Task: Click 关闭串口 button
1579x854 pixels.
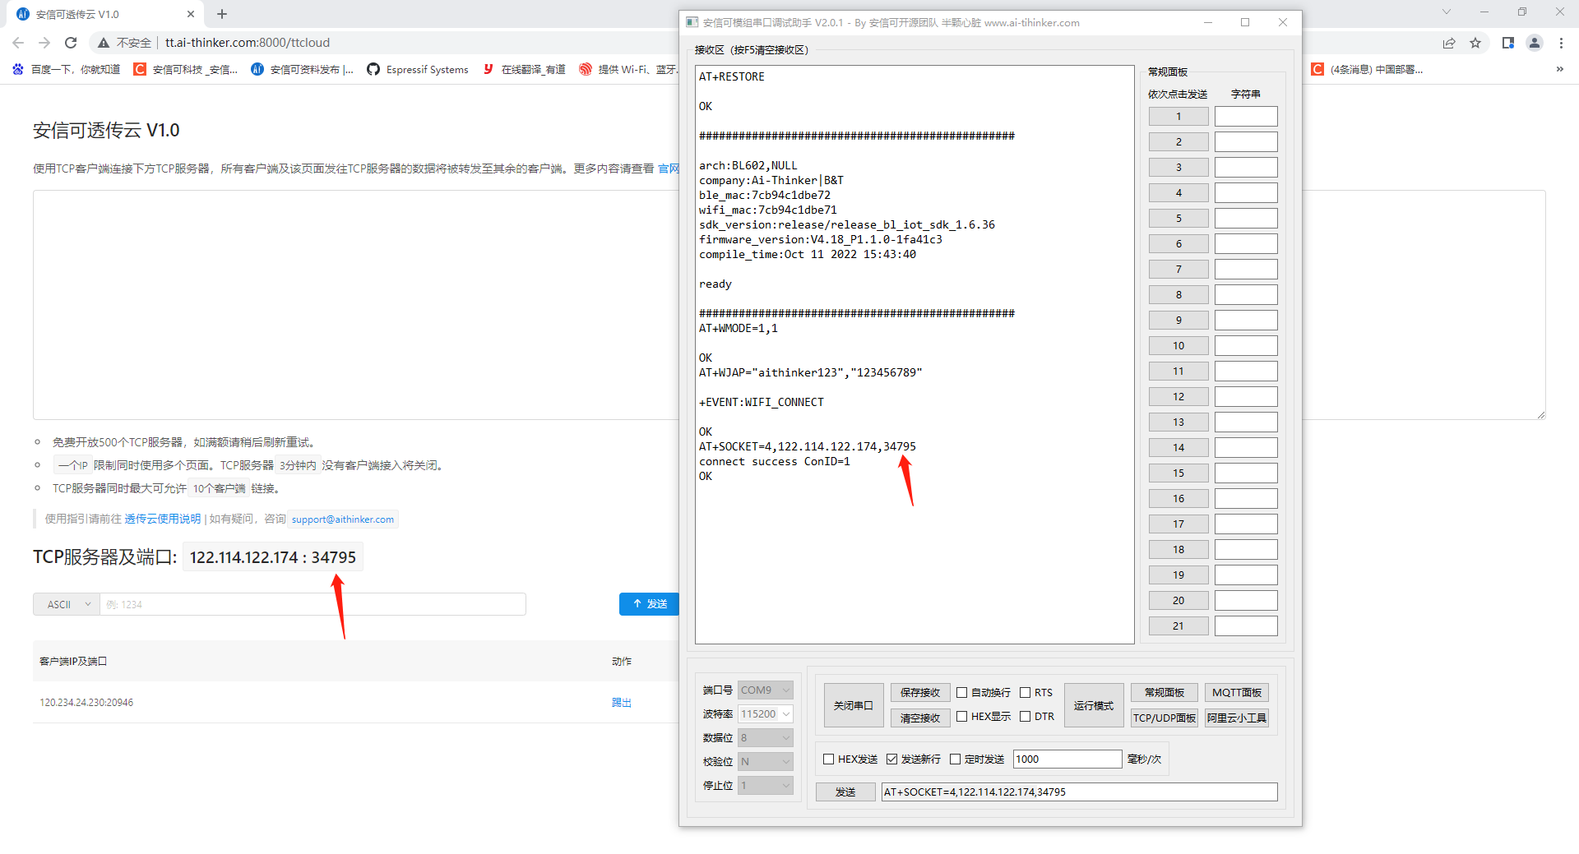Action: (x=854, y=705)
